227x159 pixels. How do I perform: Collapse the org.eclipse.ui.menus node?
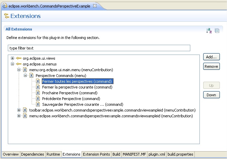coord(13,64)
